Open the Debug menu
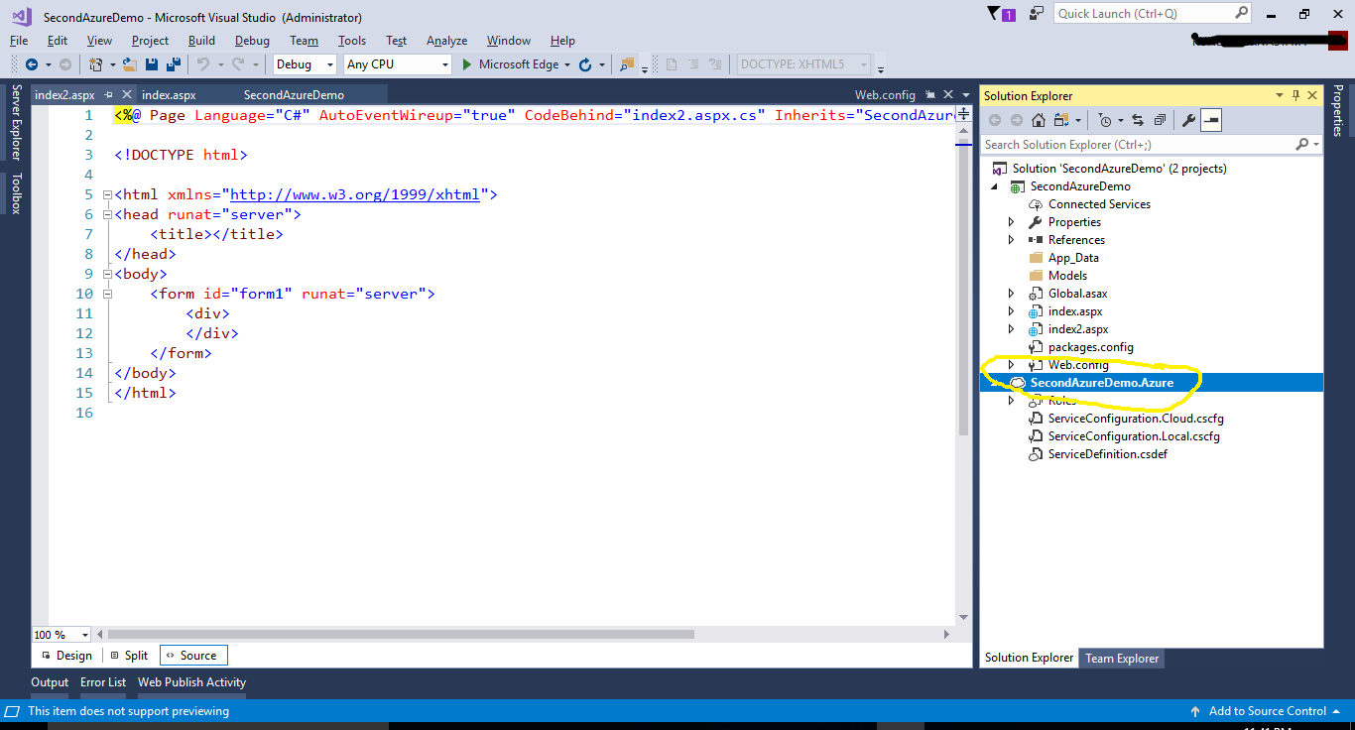The height and width of the screenshot is (730, 1355). [x=252, y=41]
